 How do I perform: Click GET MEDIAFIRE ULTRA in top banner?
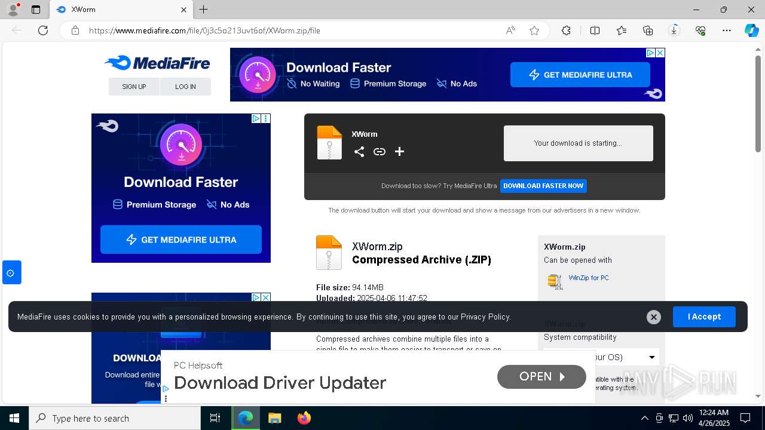click(580, 75)
